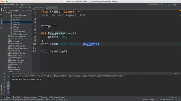181x101 pixels.
Task: Select login.gif in the project tree
Action: tap(14, 29)
